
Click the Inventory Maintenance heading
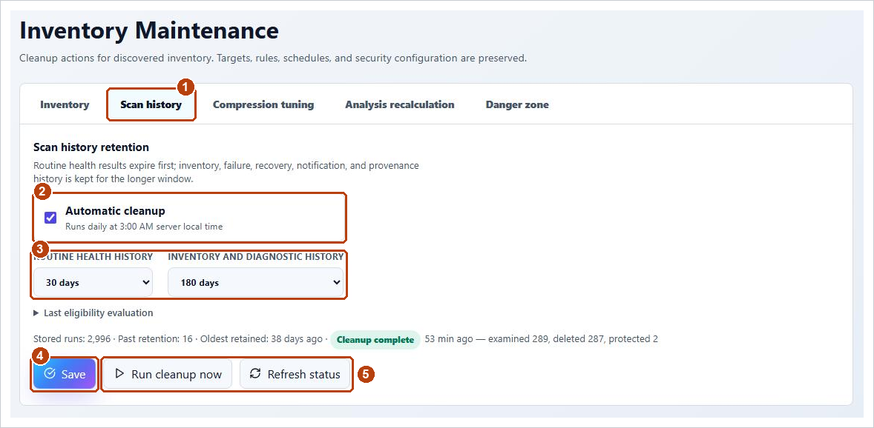149,30
